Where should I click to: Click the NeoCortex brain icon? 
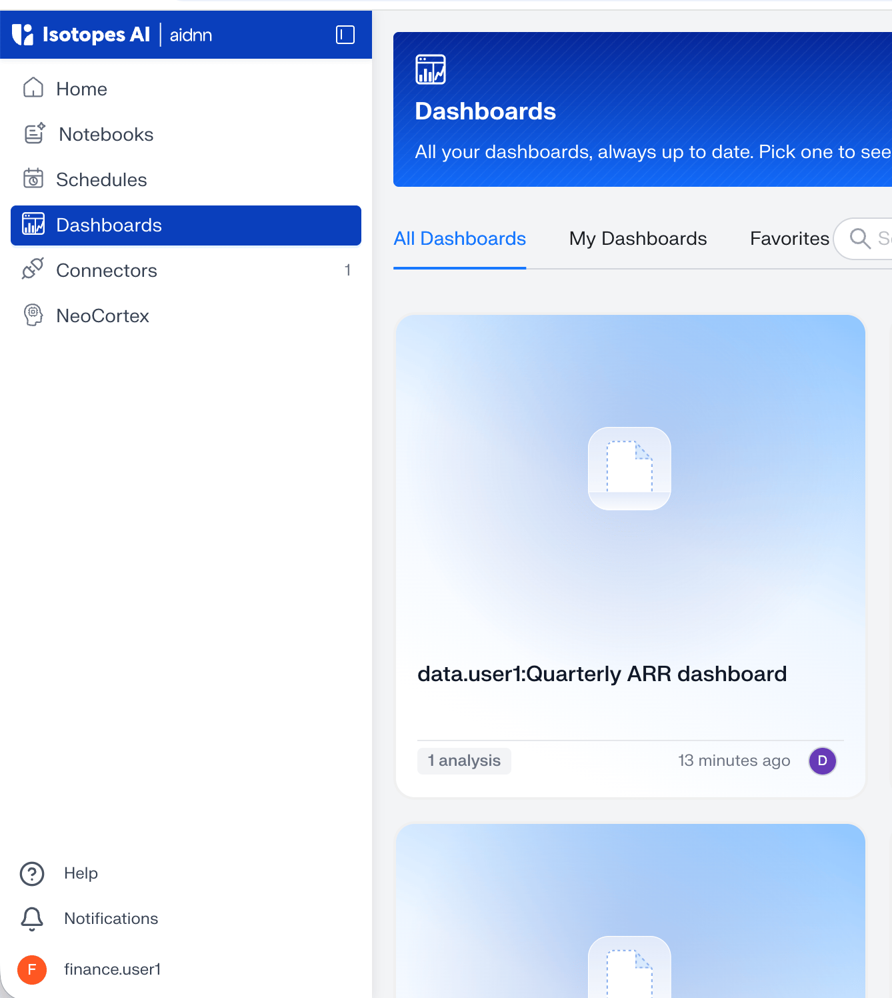point(33,315)
